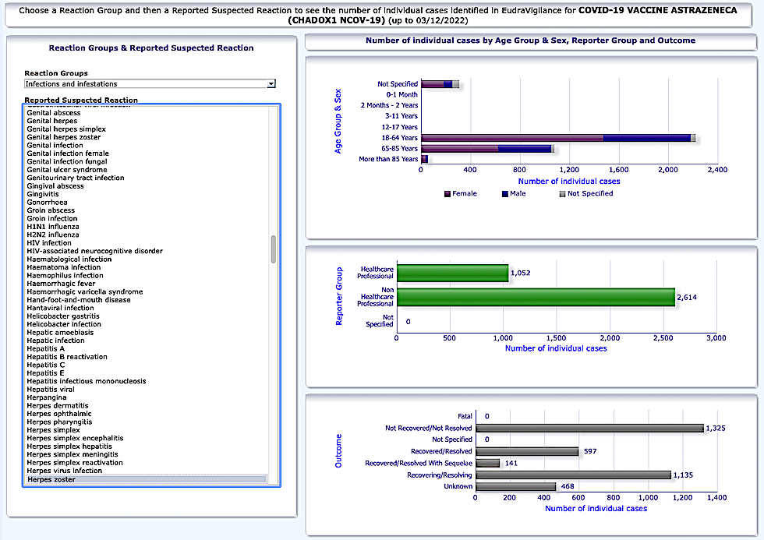Screen dimensions: 764x540
Task: Select 'Herpes dermatitis' in the list
Action: click(x=58, y=406)
